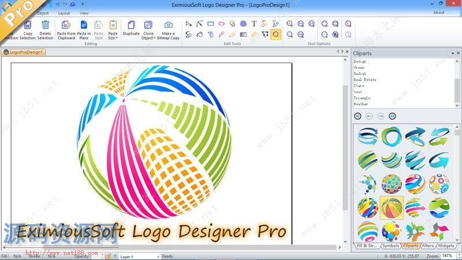Select the measure ruler tool

pyautogui.click(x=254, y=35)
